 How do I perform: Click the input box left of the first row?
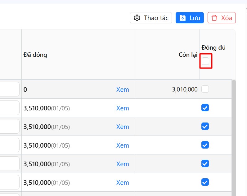[9, 89]
